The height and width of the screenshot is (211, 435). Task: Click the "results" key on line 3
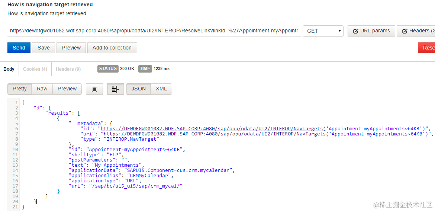[x=58, y=113]
